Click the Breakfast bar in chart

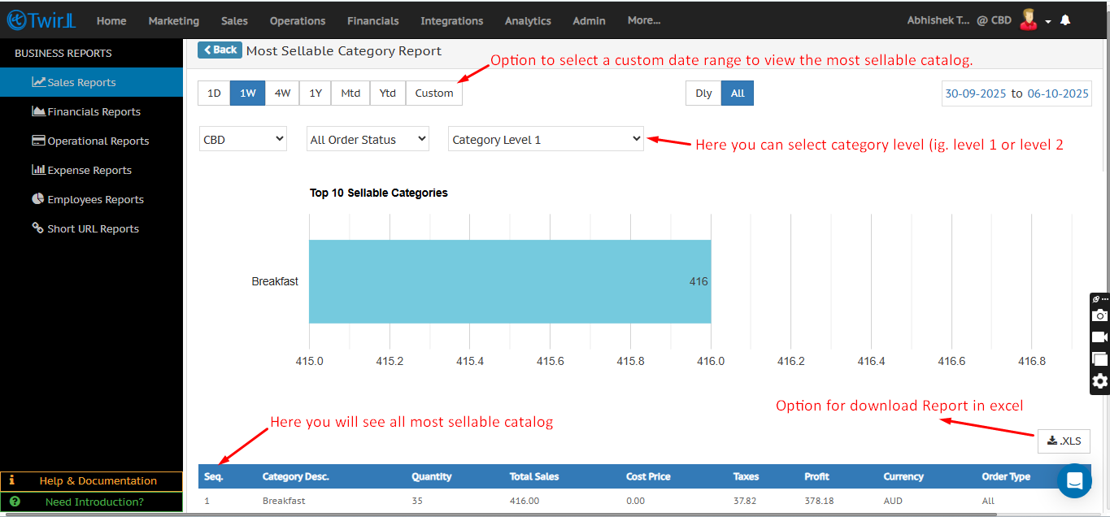pyautogui.click(x=510, y=281)
